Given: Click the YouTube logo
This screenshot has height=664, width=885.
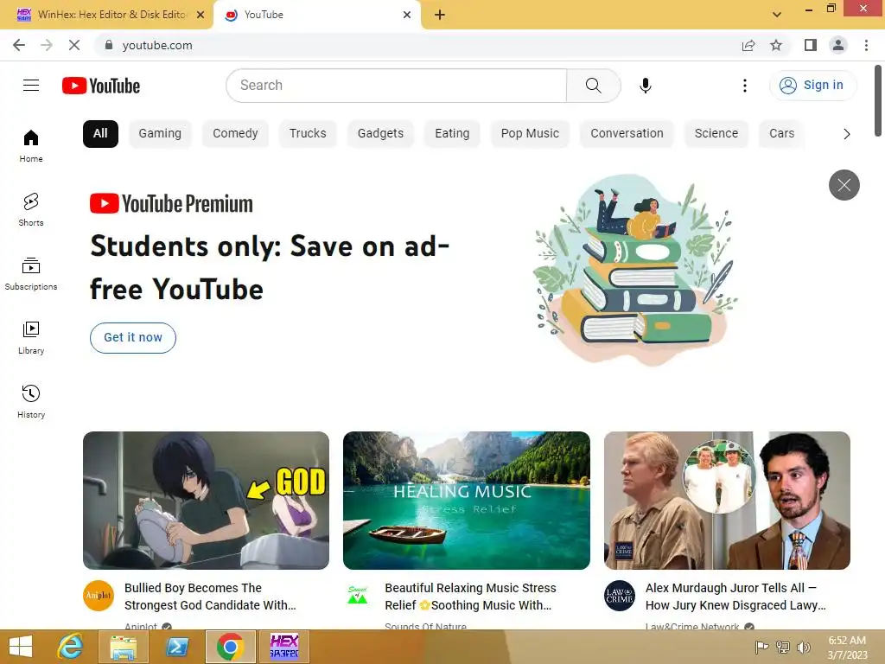Looking at the screenshot, I should (101, 86).
